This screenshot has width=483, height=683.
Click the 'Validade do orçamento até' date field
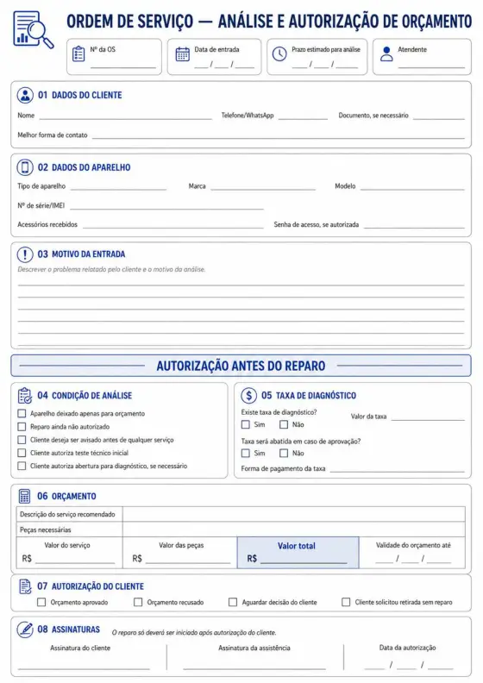(x=413, y=559)
